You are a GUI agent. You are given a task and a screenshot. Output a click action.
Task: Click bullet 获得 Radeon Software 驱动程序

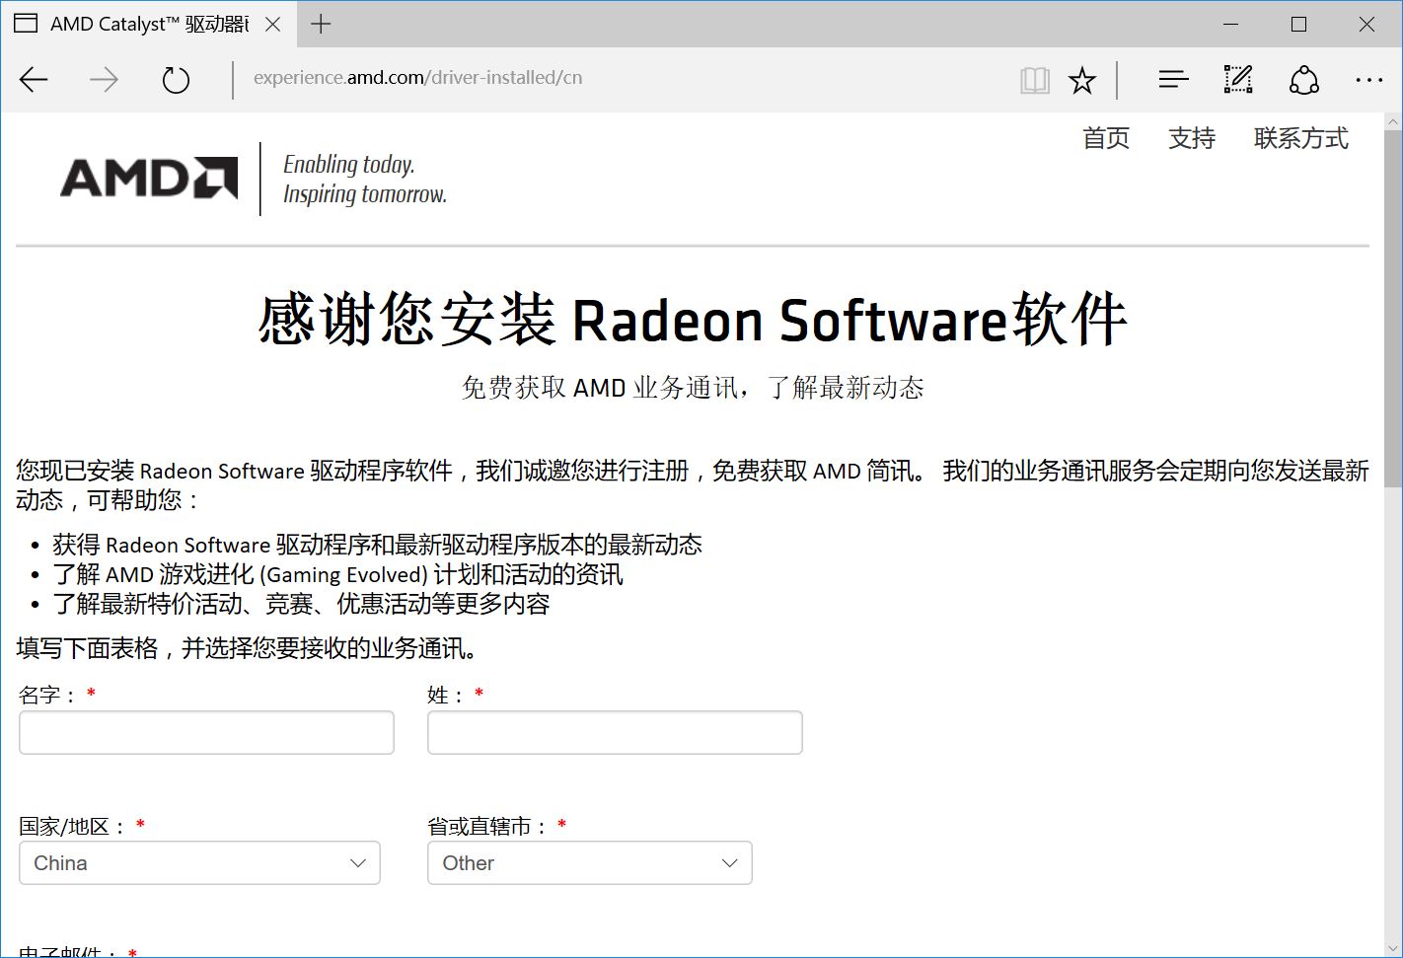(377, 545)
